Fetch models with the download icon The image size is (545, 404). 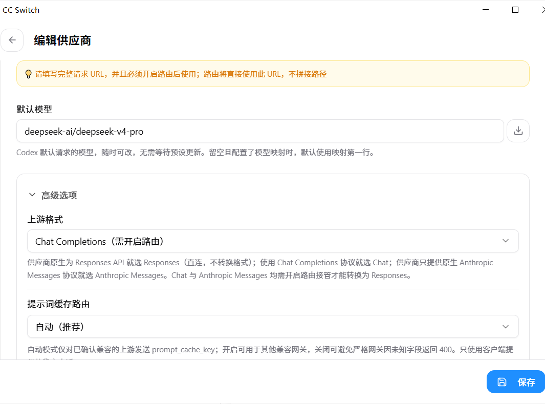pos(518,131)
